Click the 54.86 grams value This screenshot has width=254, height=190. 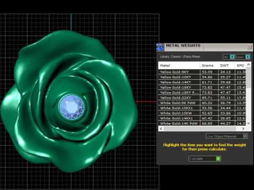click(x=207, y=77)
